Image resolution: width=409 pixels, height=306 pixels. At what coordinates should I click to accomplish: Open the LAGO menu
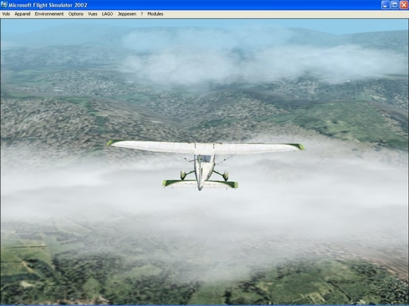[x=107, y=14]
